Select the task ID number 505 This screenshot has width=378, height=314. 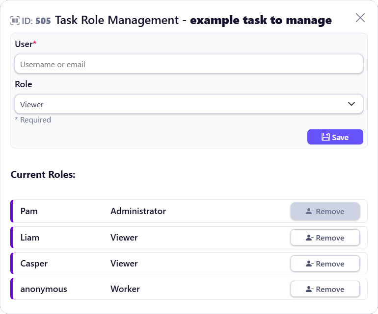pyautogui.click(x=43, y=21)
